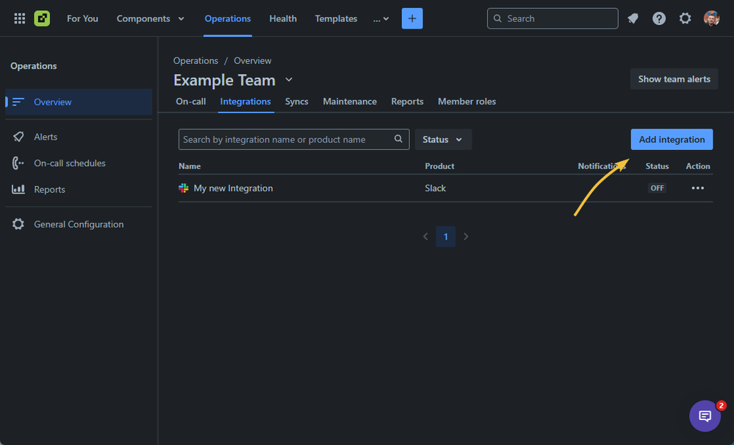The image size is (734, 445).
Task: Open the app switcher grid icon
Action: (x=20, y=18)
